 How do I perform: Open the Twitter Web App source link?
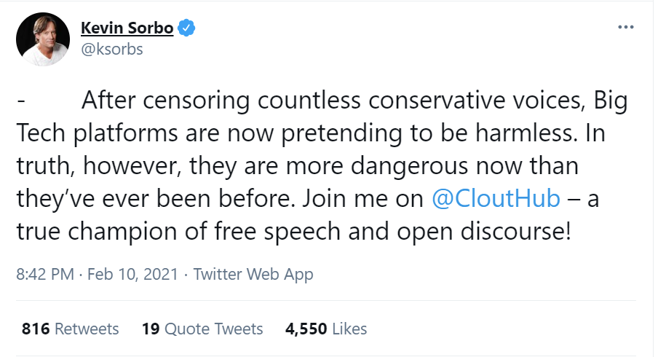(253, 275)
